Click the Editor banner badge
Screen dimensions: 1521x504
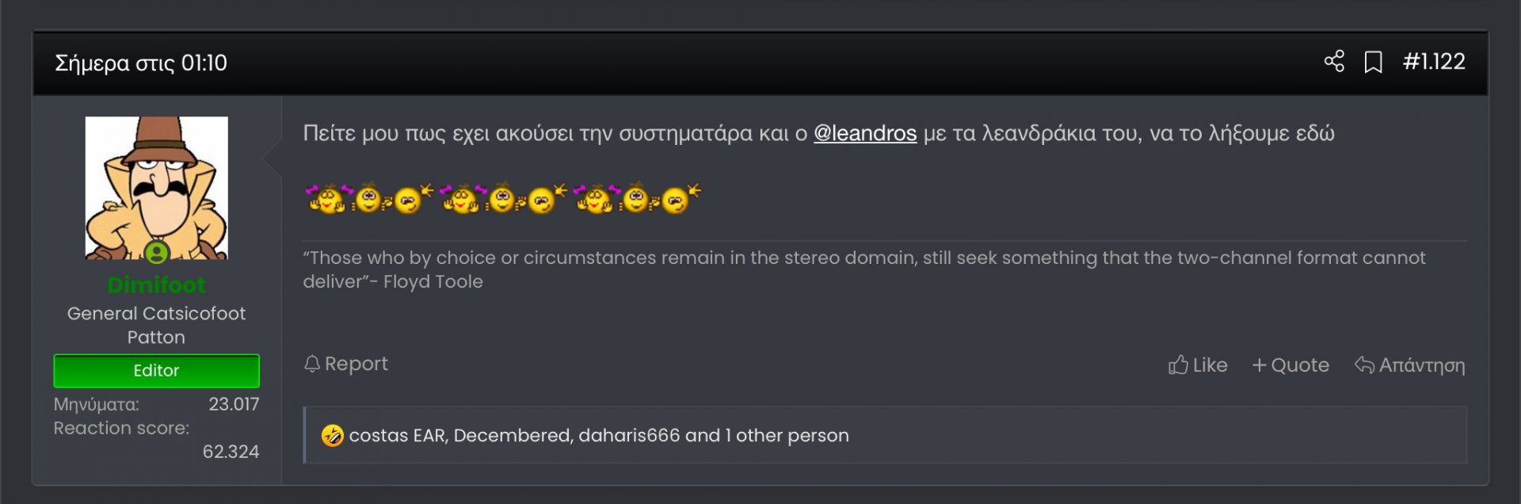point(156,371)
